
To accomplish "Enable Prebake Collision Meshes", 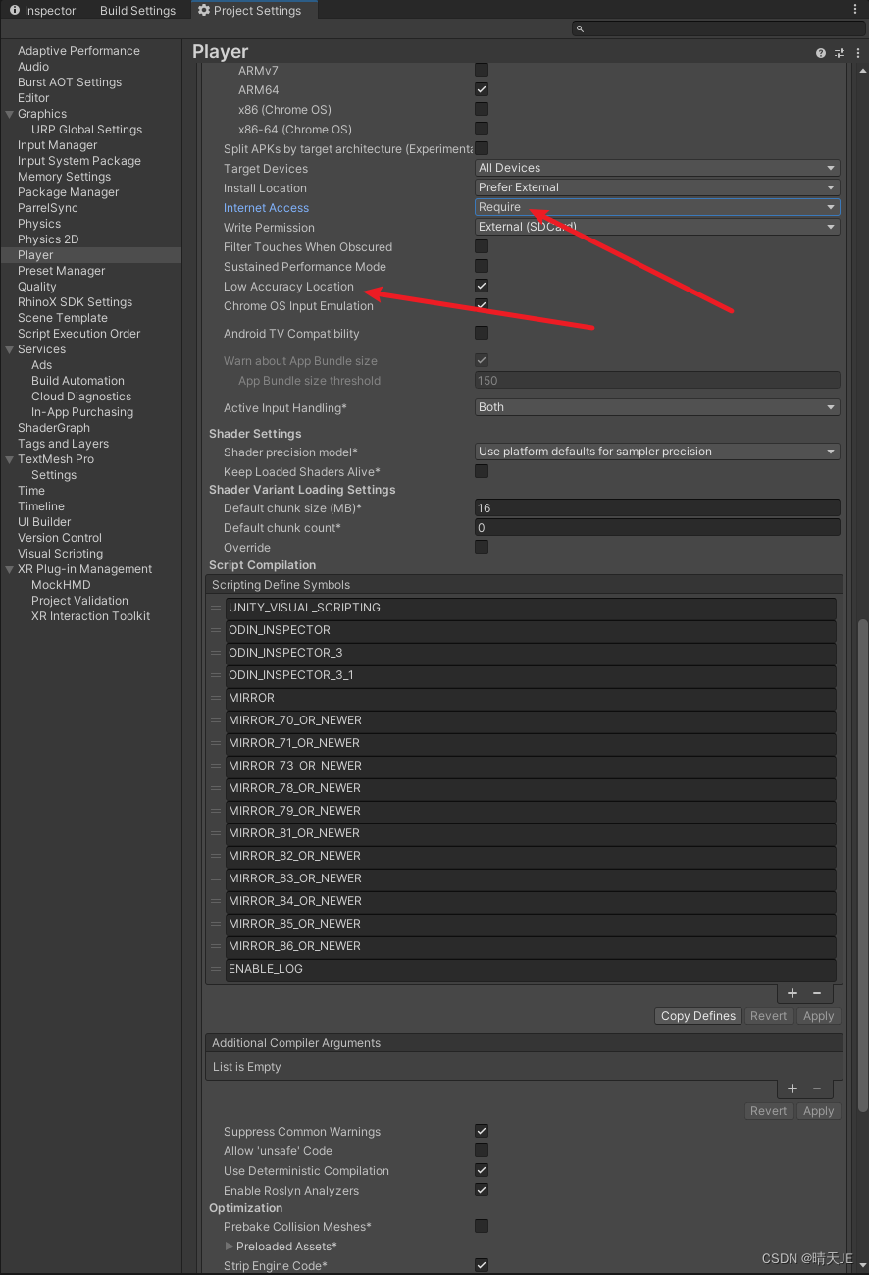I will (481, 1226).
